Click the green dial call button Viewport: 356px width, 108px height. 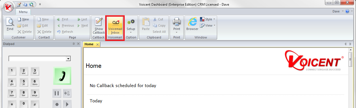(x=62, y=75)
